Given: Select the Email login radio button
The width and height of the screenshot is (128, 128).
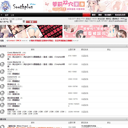Looking at the screenshot, I should pyautogui.click(x=16, y=19).
